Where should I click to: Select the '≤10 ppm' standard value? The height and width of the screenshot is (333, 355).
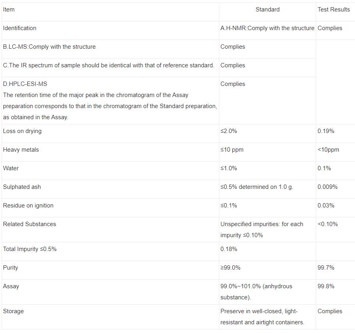tap(232, 150)
